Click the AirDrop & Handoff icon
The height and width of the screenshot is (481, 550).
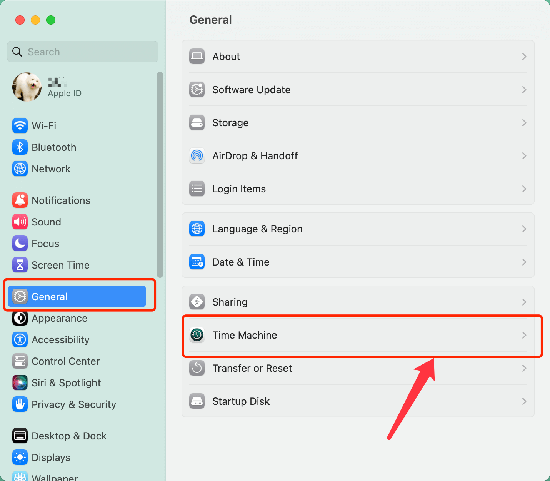[197, 155]
